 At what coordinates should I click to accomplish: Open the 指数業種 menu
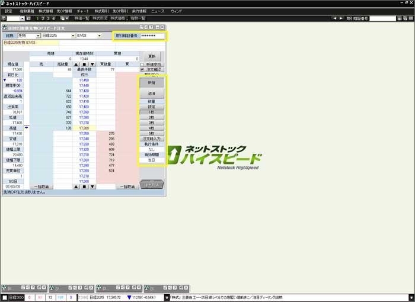coord(27,11)
